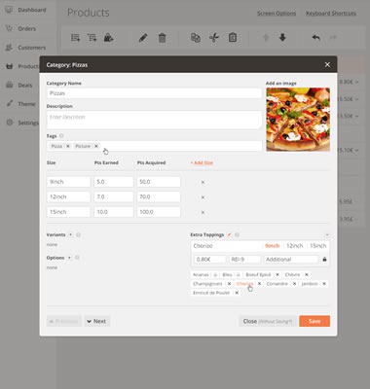Remove the Pizza tag
The height and width of the screenshot is (389, 370).
pos(68,146)
